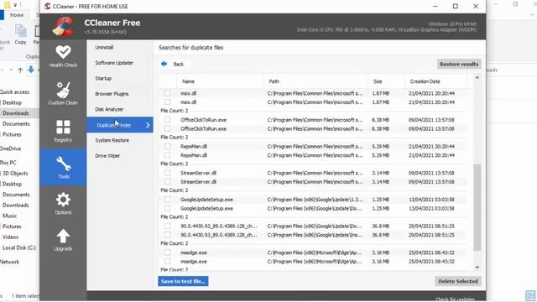This screenshot has width=537, height=302.
Task: Click the Up arrow in File Explorer
Action: (x=20, y=70)
